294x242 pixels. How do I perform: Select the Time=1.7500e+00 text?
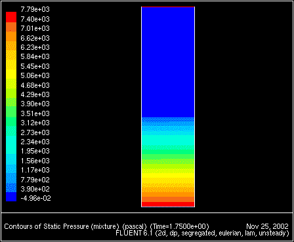179,226
